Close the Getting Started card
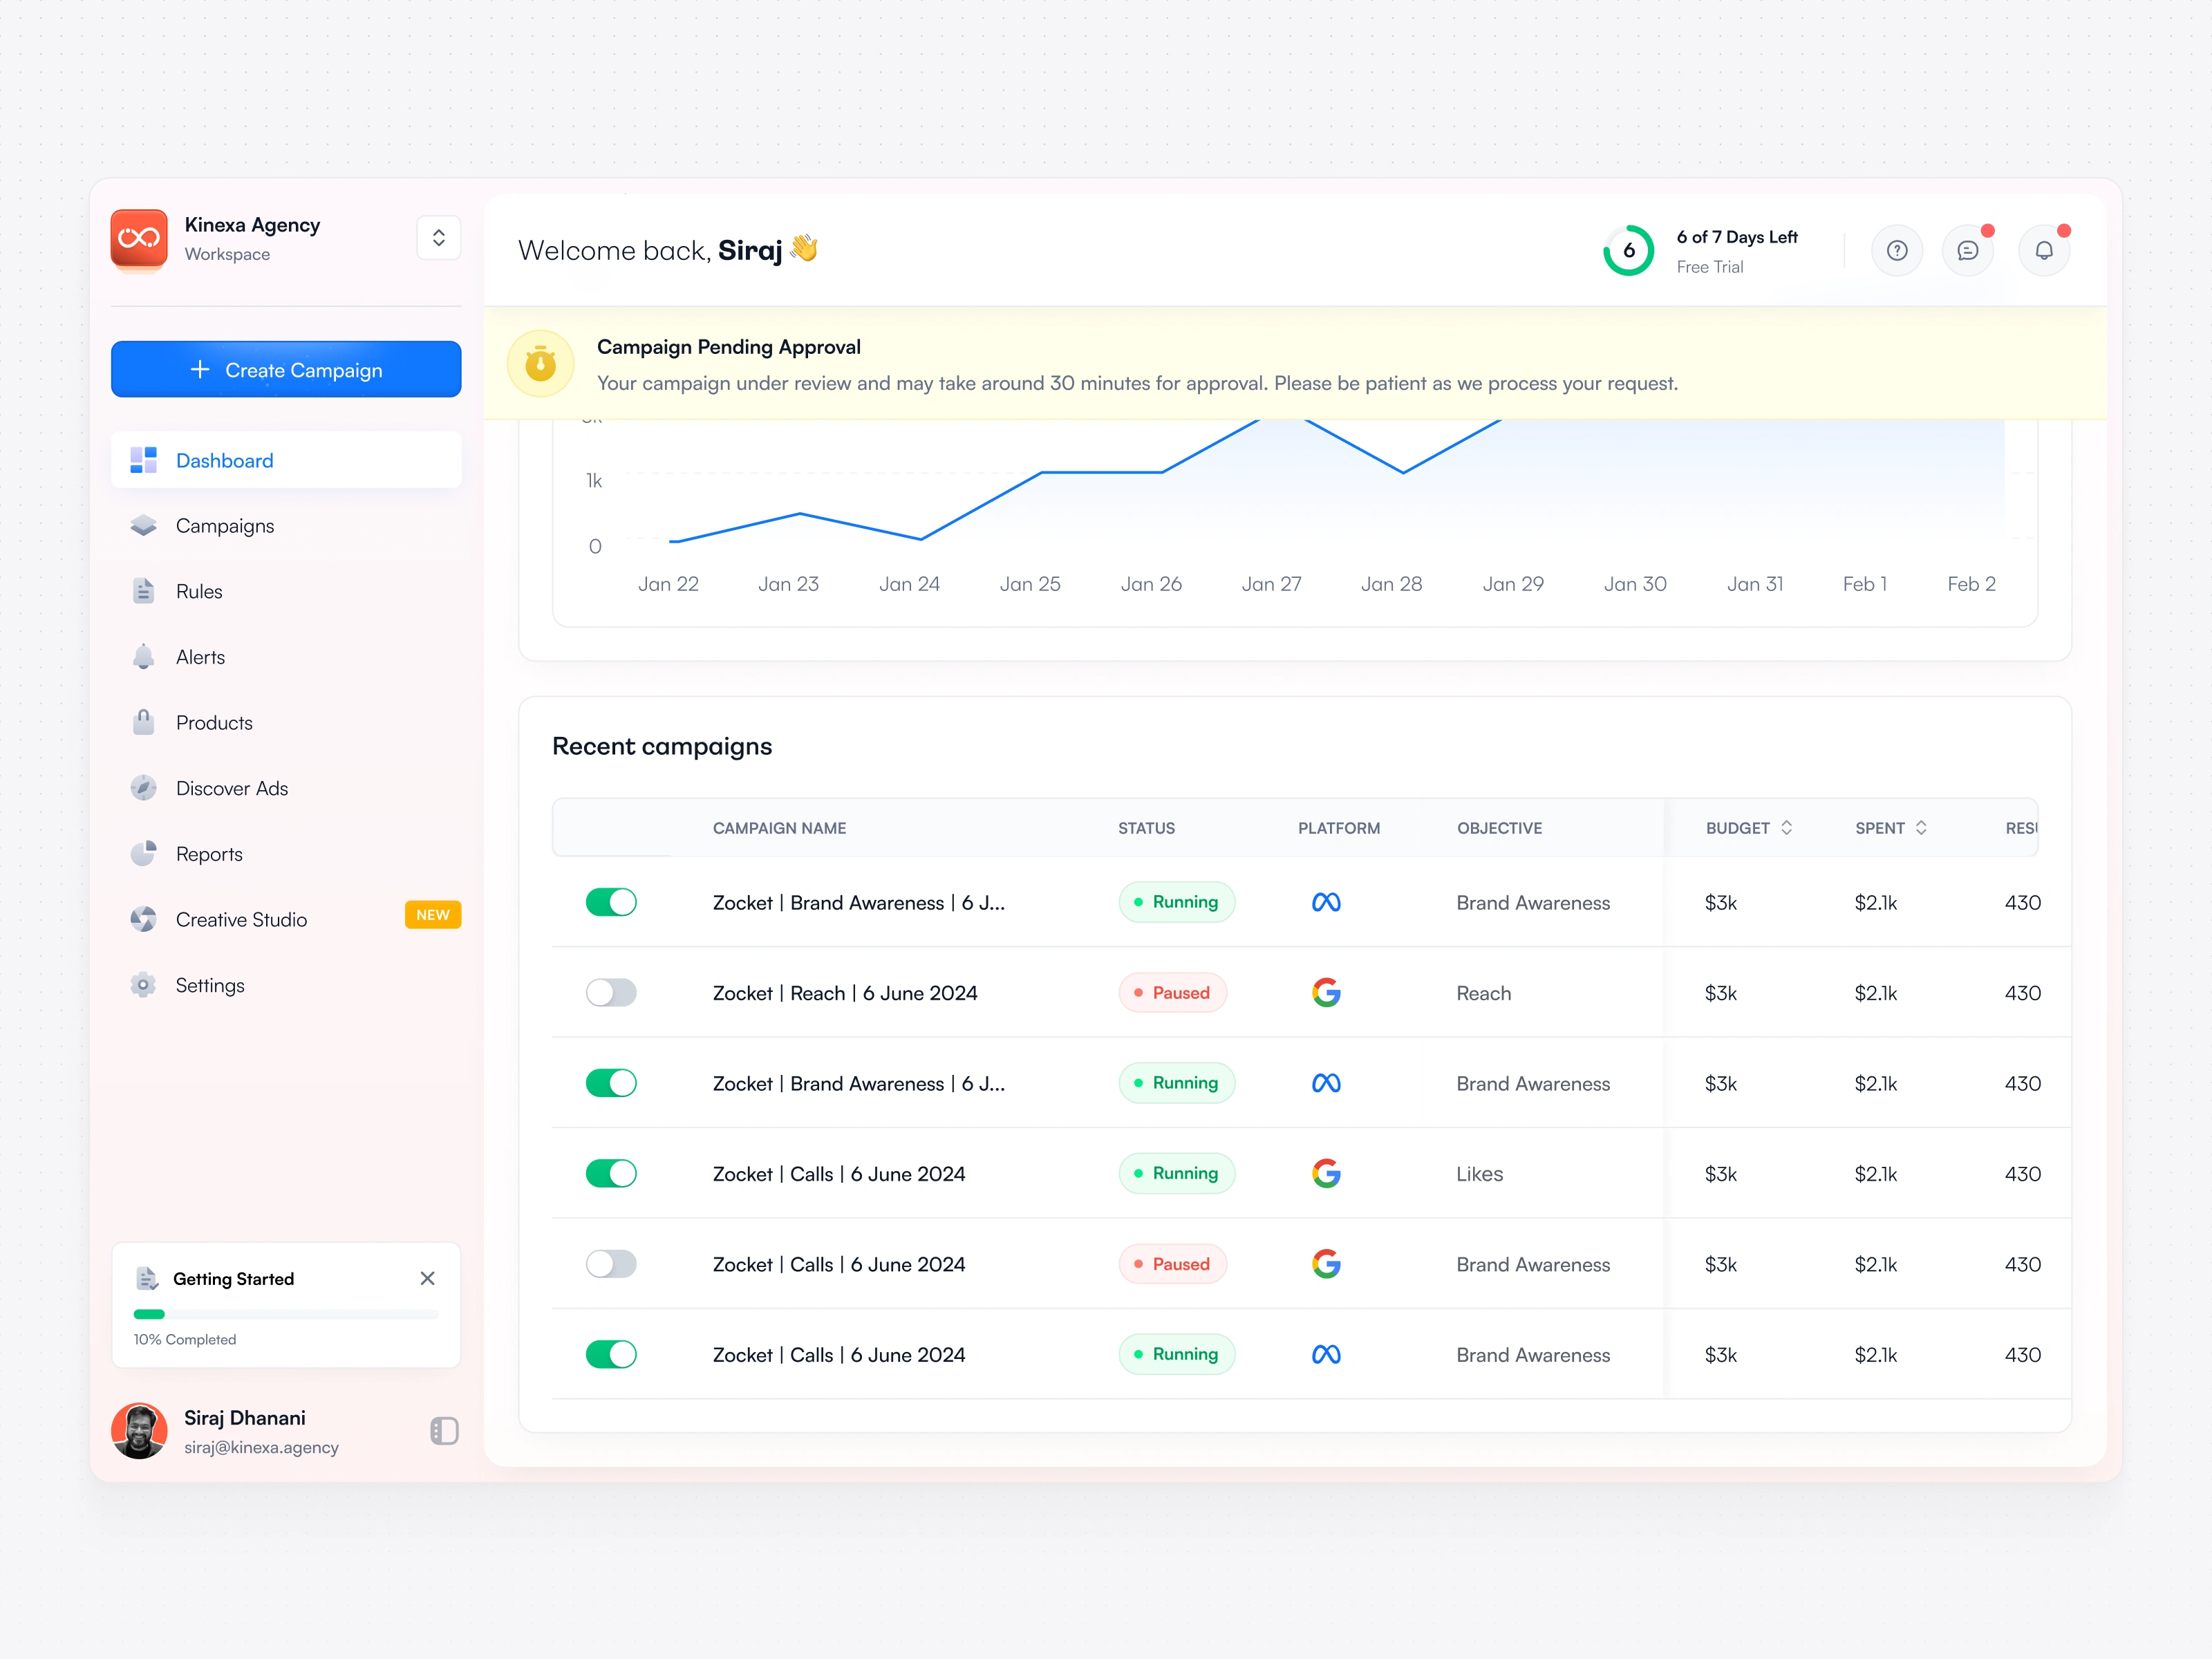 coord(427,1278)
